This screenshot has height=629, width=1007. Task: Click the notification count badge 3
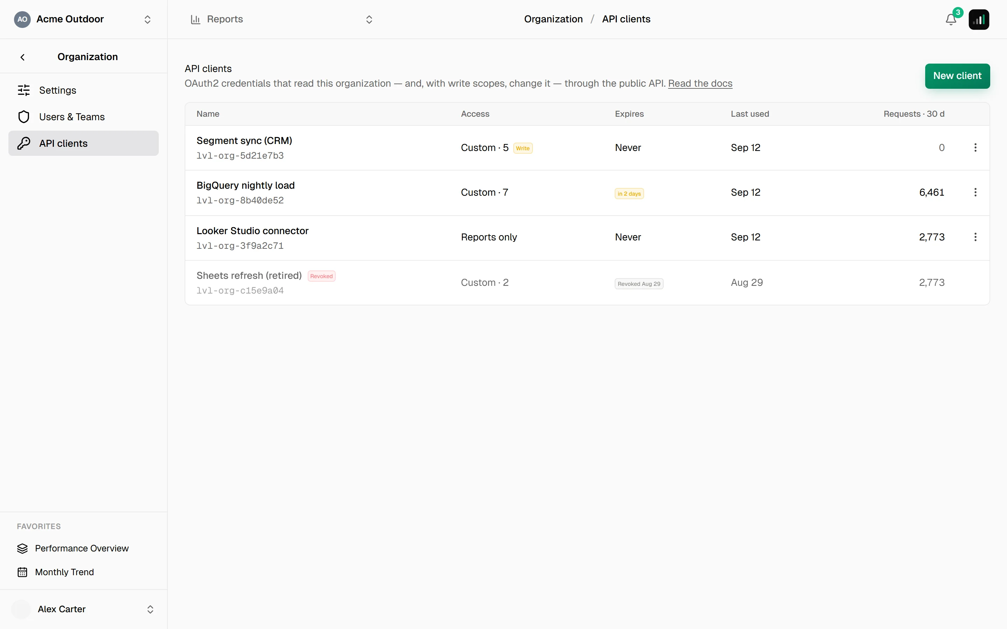click(958, 13)
